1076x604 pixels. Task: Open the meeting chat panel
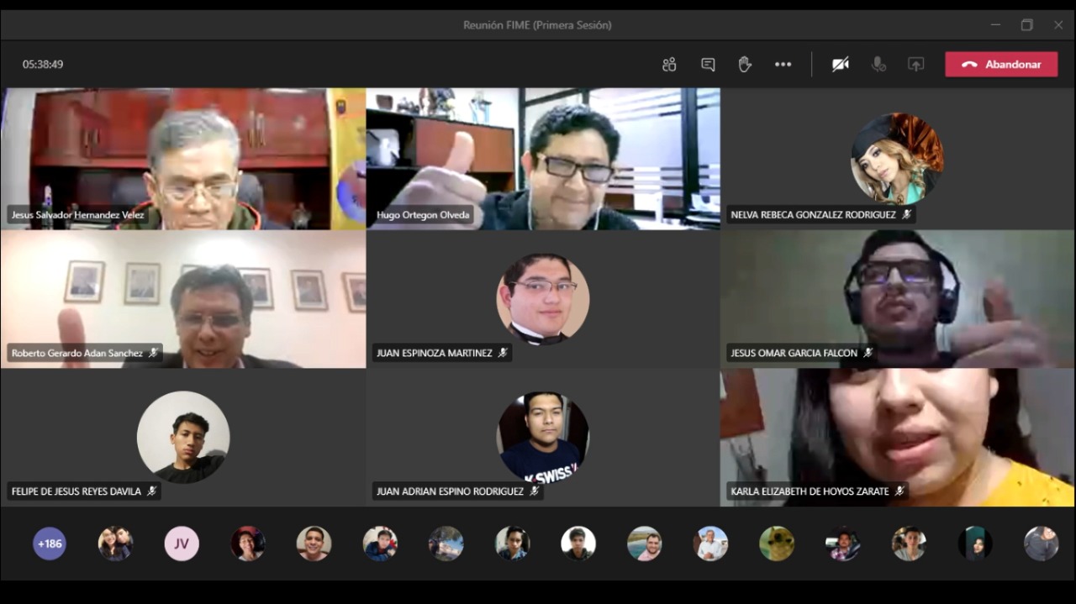pos(708,65)
